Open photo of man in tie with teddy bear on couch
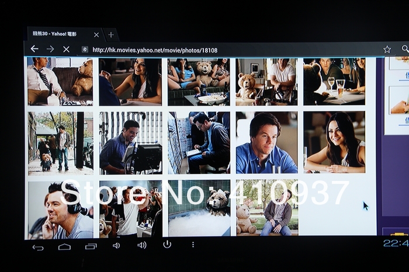Viewport: 409px width, 272px height. tap(60, 82)
